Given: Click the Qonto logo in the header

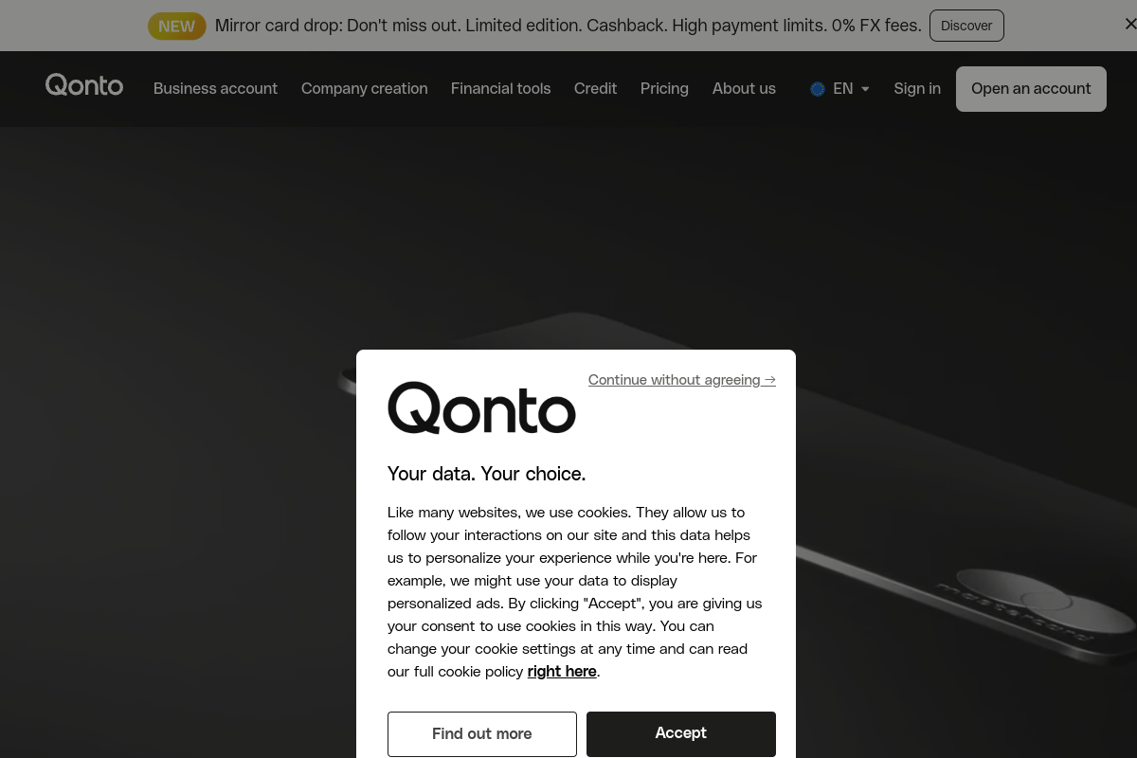Looking at the screenshot, I should [x=84, y=86].
